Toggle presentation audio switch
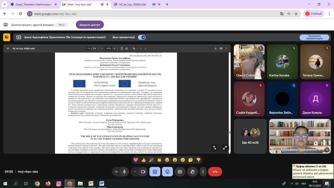The width and height of the screenshot is (334, 188). (x=142, y=37)
